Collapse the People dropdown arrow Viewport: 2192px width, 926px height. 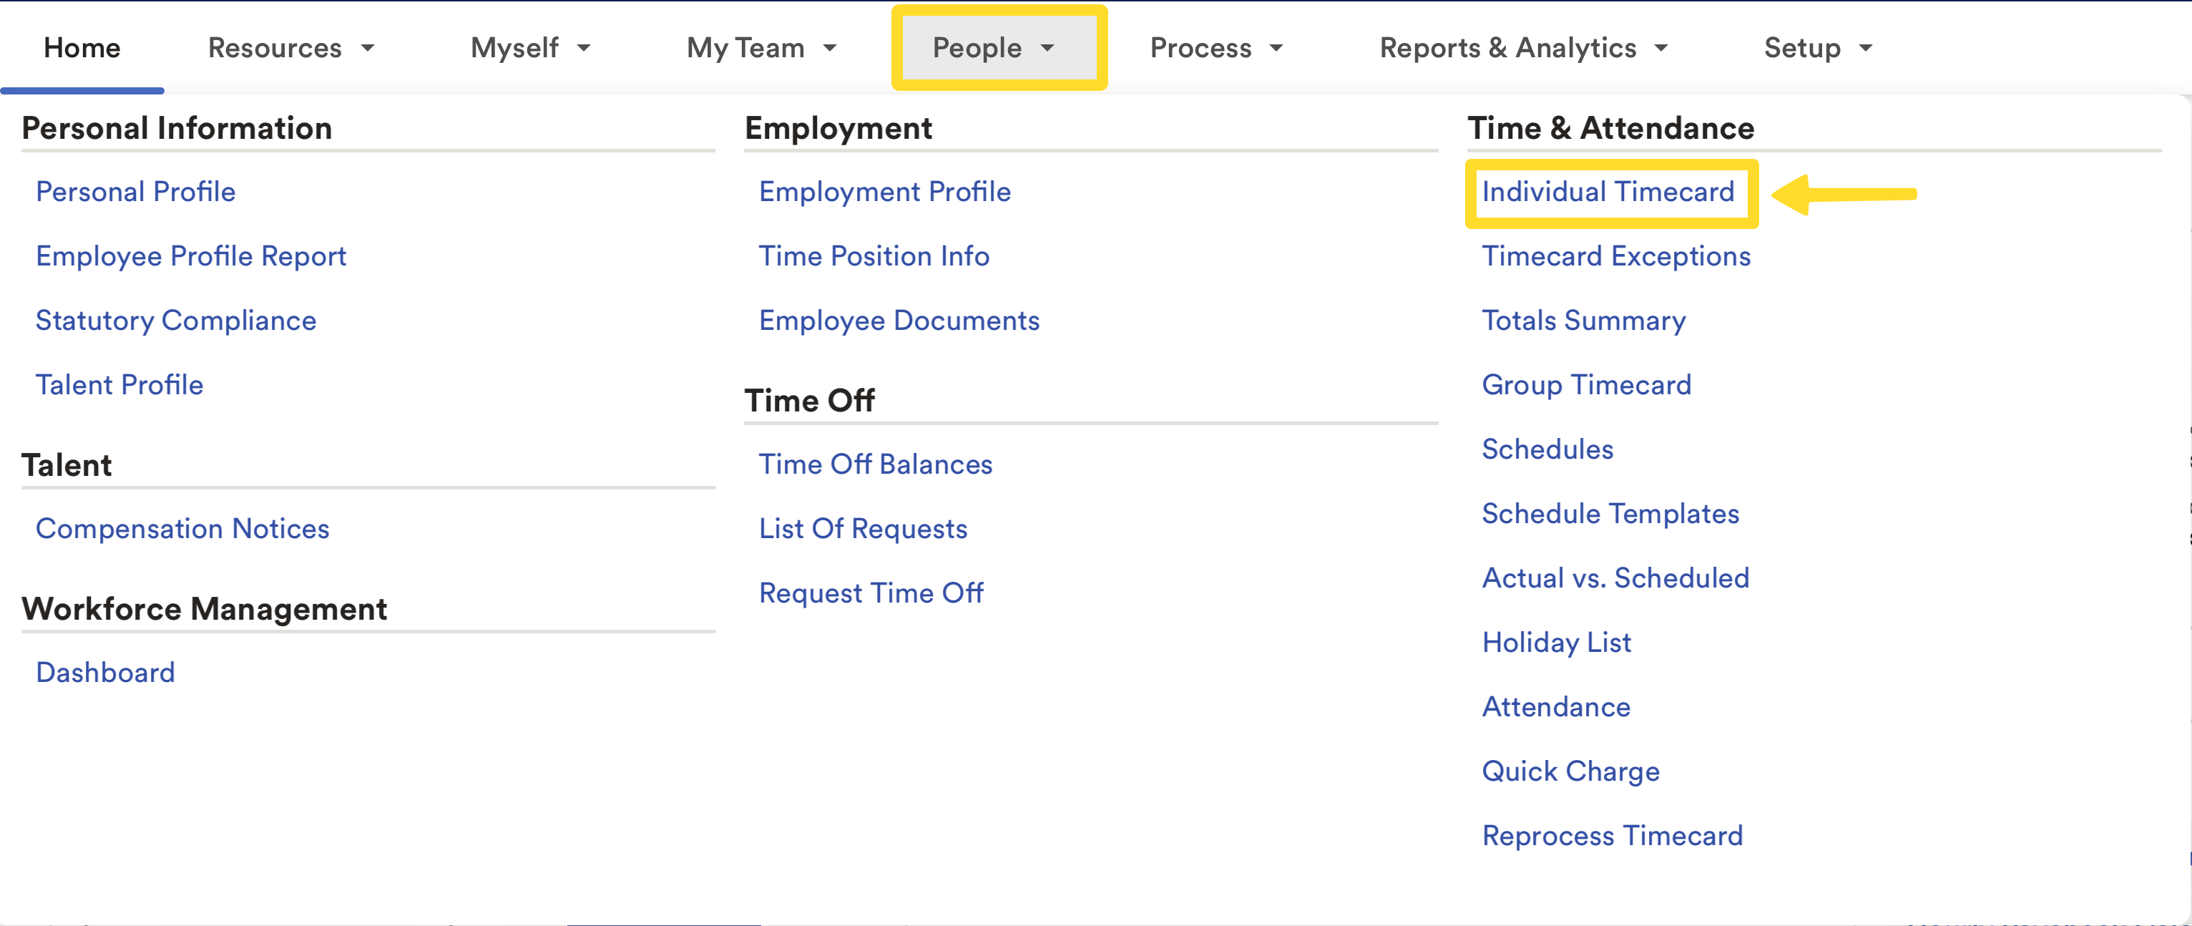pyautogui.click(x=1047, y=49)
